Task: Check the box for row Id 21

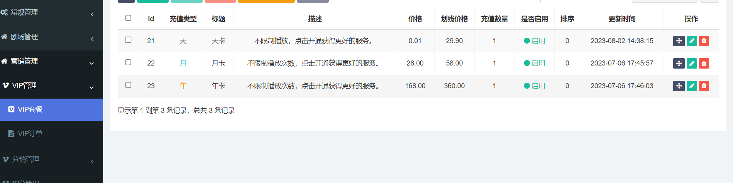Action: coord(128,40)
